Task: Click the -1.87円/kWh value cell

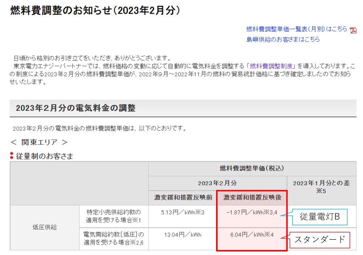Action: 252,212
